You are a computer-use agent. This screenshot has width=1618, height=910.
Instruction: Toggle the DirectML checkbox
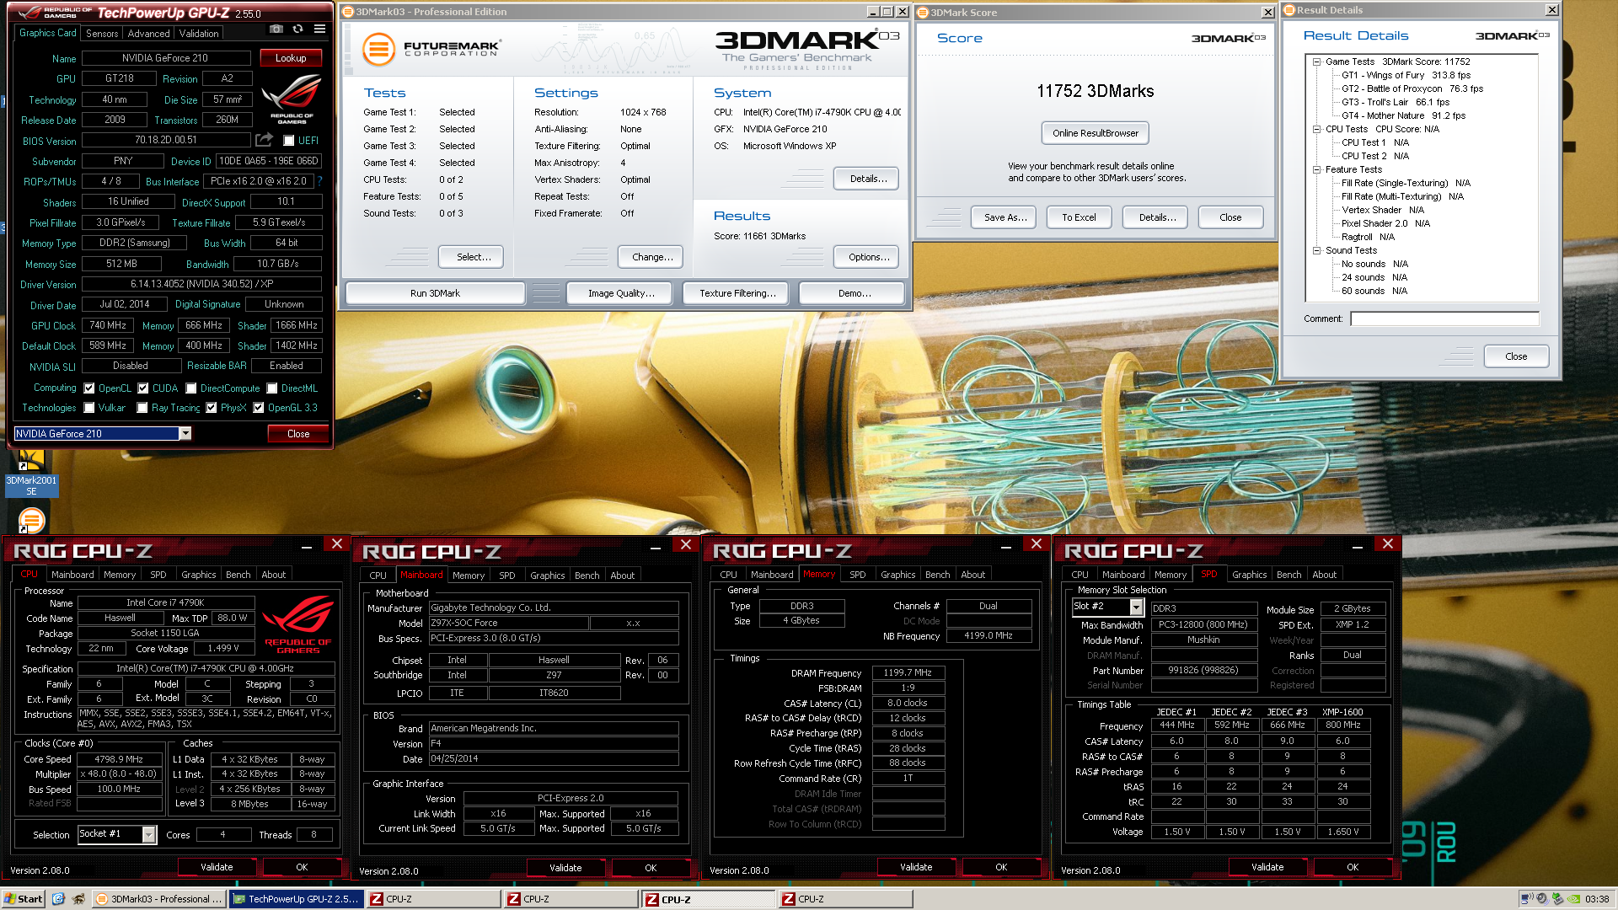272,388
